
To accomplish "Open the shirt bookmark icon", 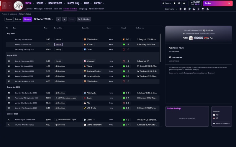I will pyautogui.click(x=185, y=9).
